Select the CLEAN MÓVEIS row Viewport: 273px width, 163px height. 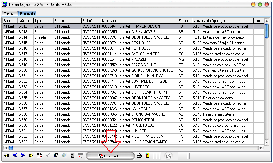pos(134,32)
